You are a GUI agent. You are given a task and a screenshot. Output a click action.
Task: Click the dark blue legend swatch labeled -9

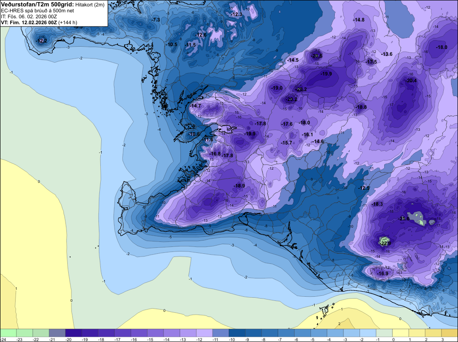pyautogui.click(x=254, y=333)
